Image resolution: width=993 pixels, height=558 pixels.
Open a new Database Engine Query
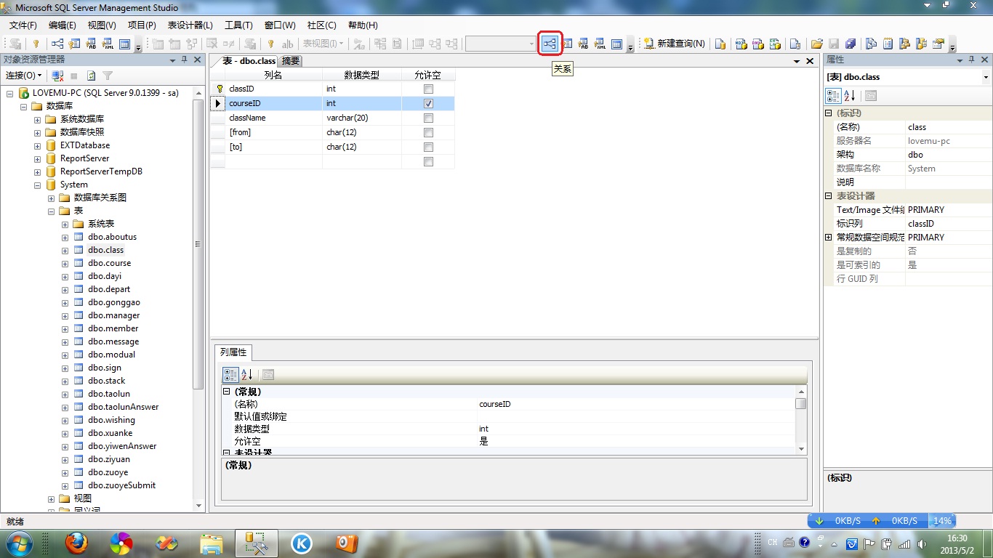point(720,44)
